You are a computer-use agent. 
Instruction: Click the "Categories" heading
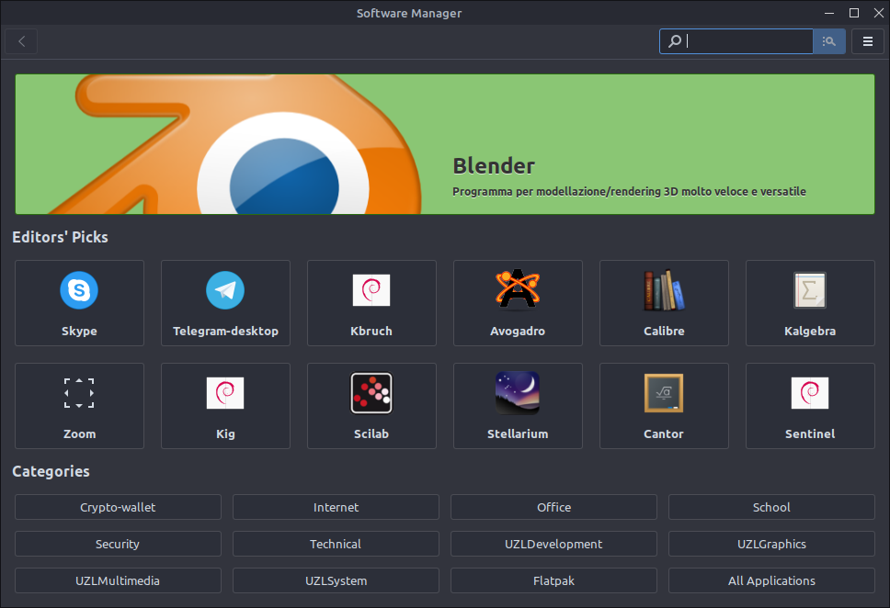click(51, 471)
